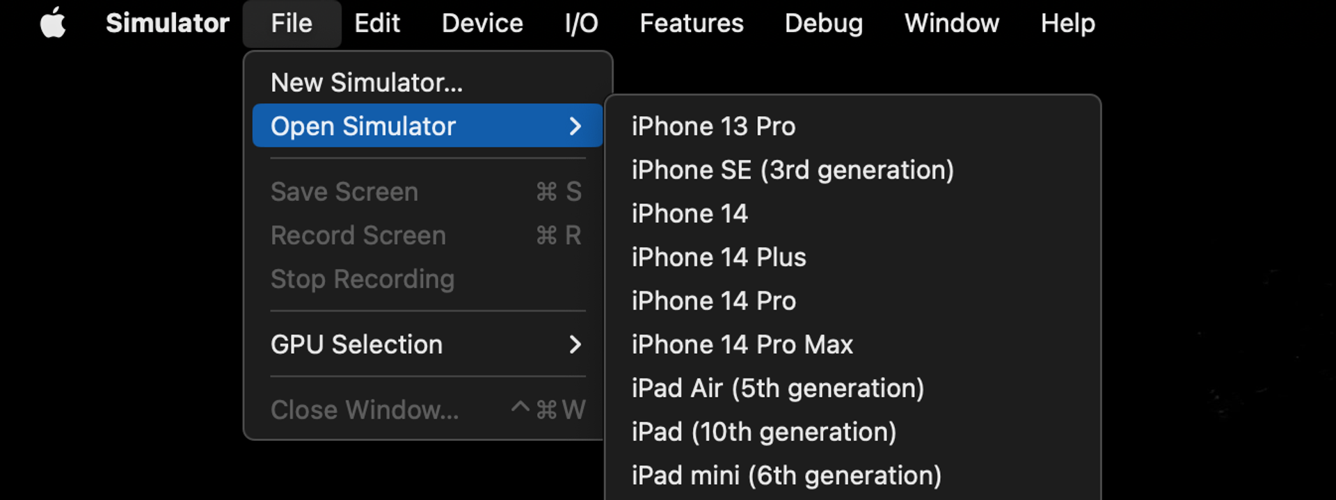Screen dimensions: 1336x500
Task: Close the File menu
Action: pyautogui.click(x=292, y=23)
